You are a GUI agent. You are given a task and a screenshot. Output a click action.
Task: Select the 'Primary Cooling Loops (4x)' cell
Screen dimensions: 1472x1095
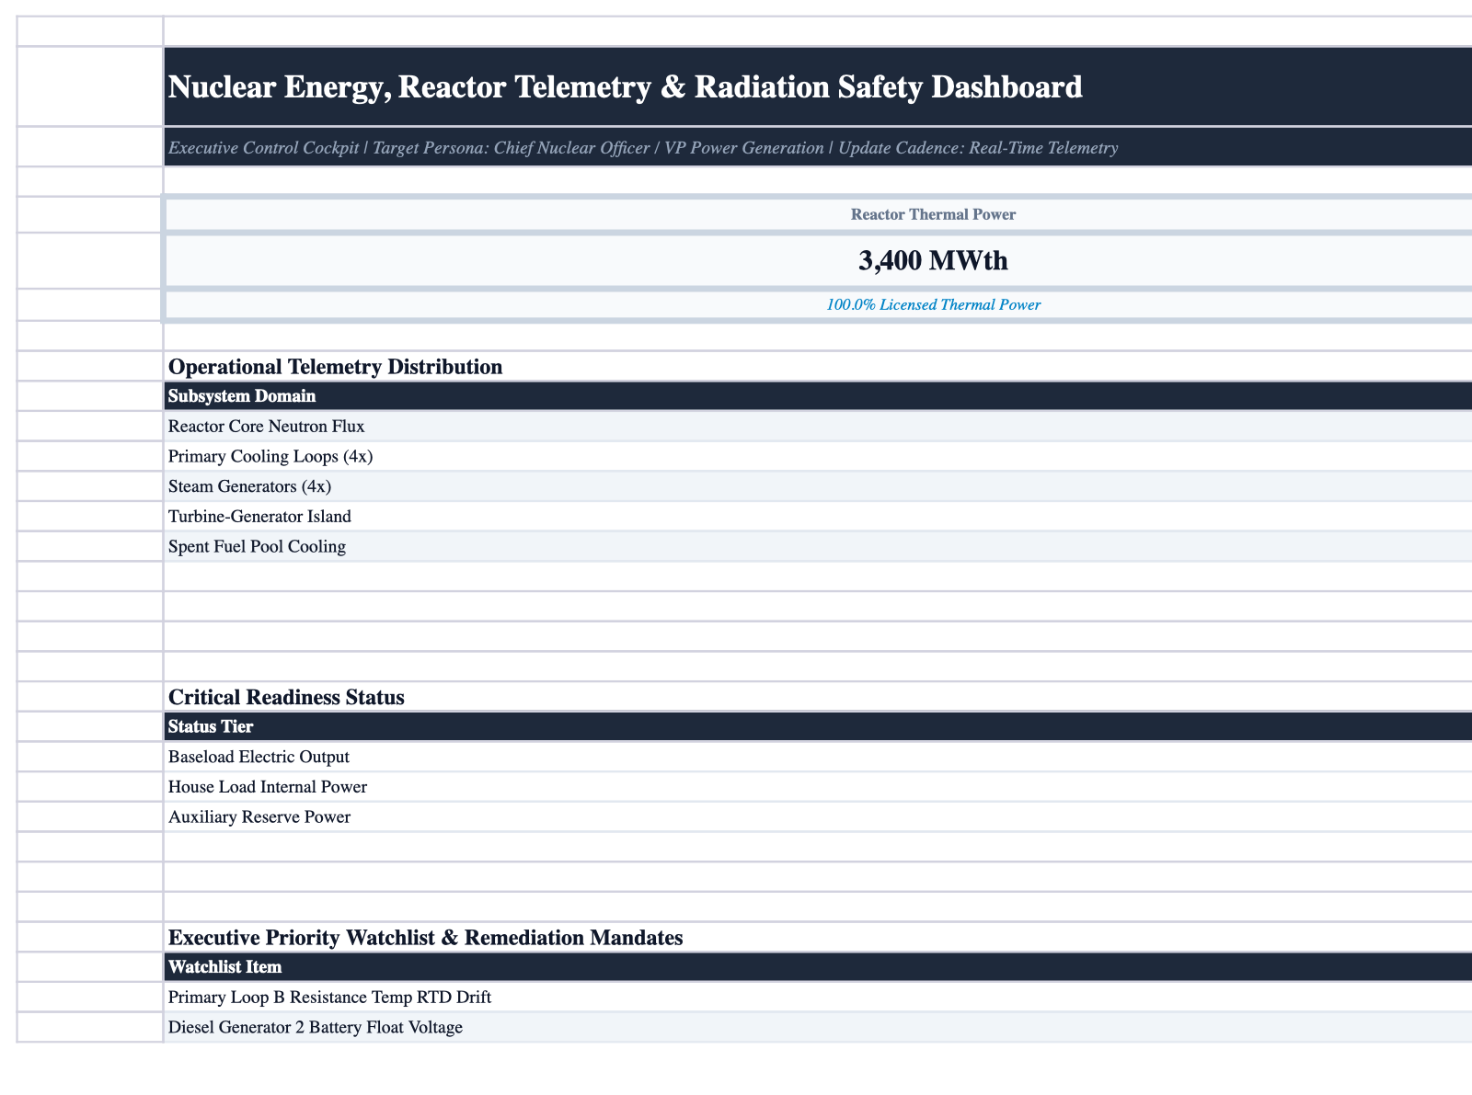(x=818, y=456)
